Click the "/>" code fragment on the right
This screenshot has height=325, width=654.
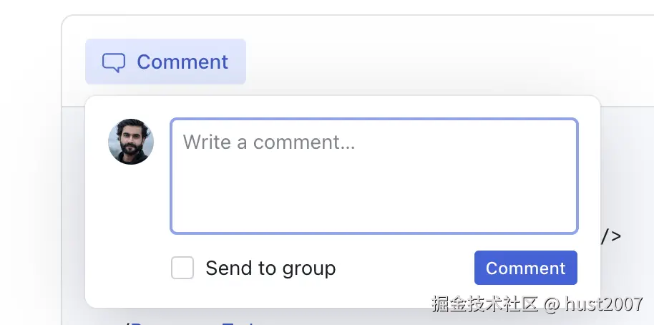coord(610,236)
